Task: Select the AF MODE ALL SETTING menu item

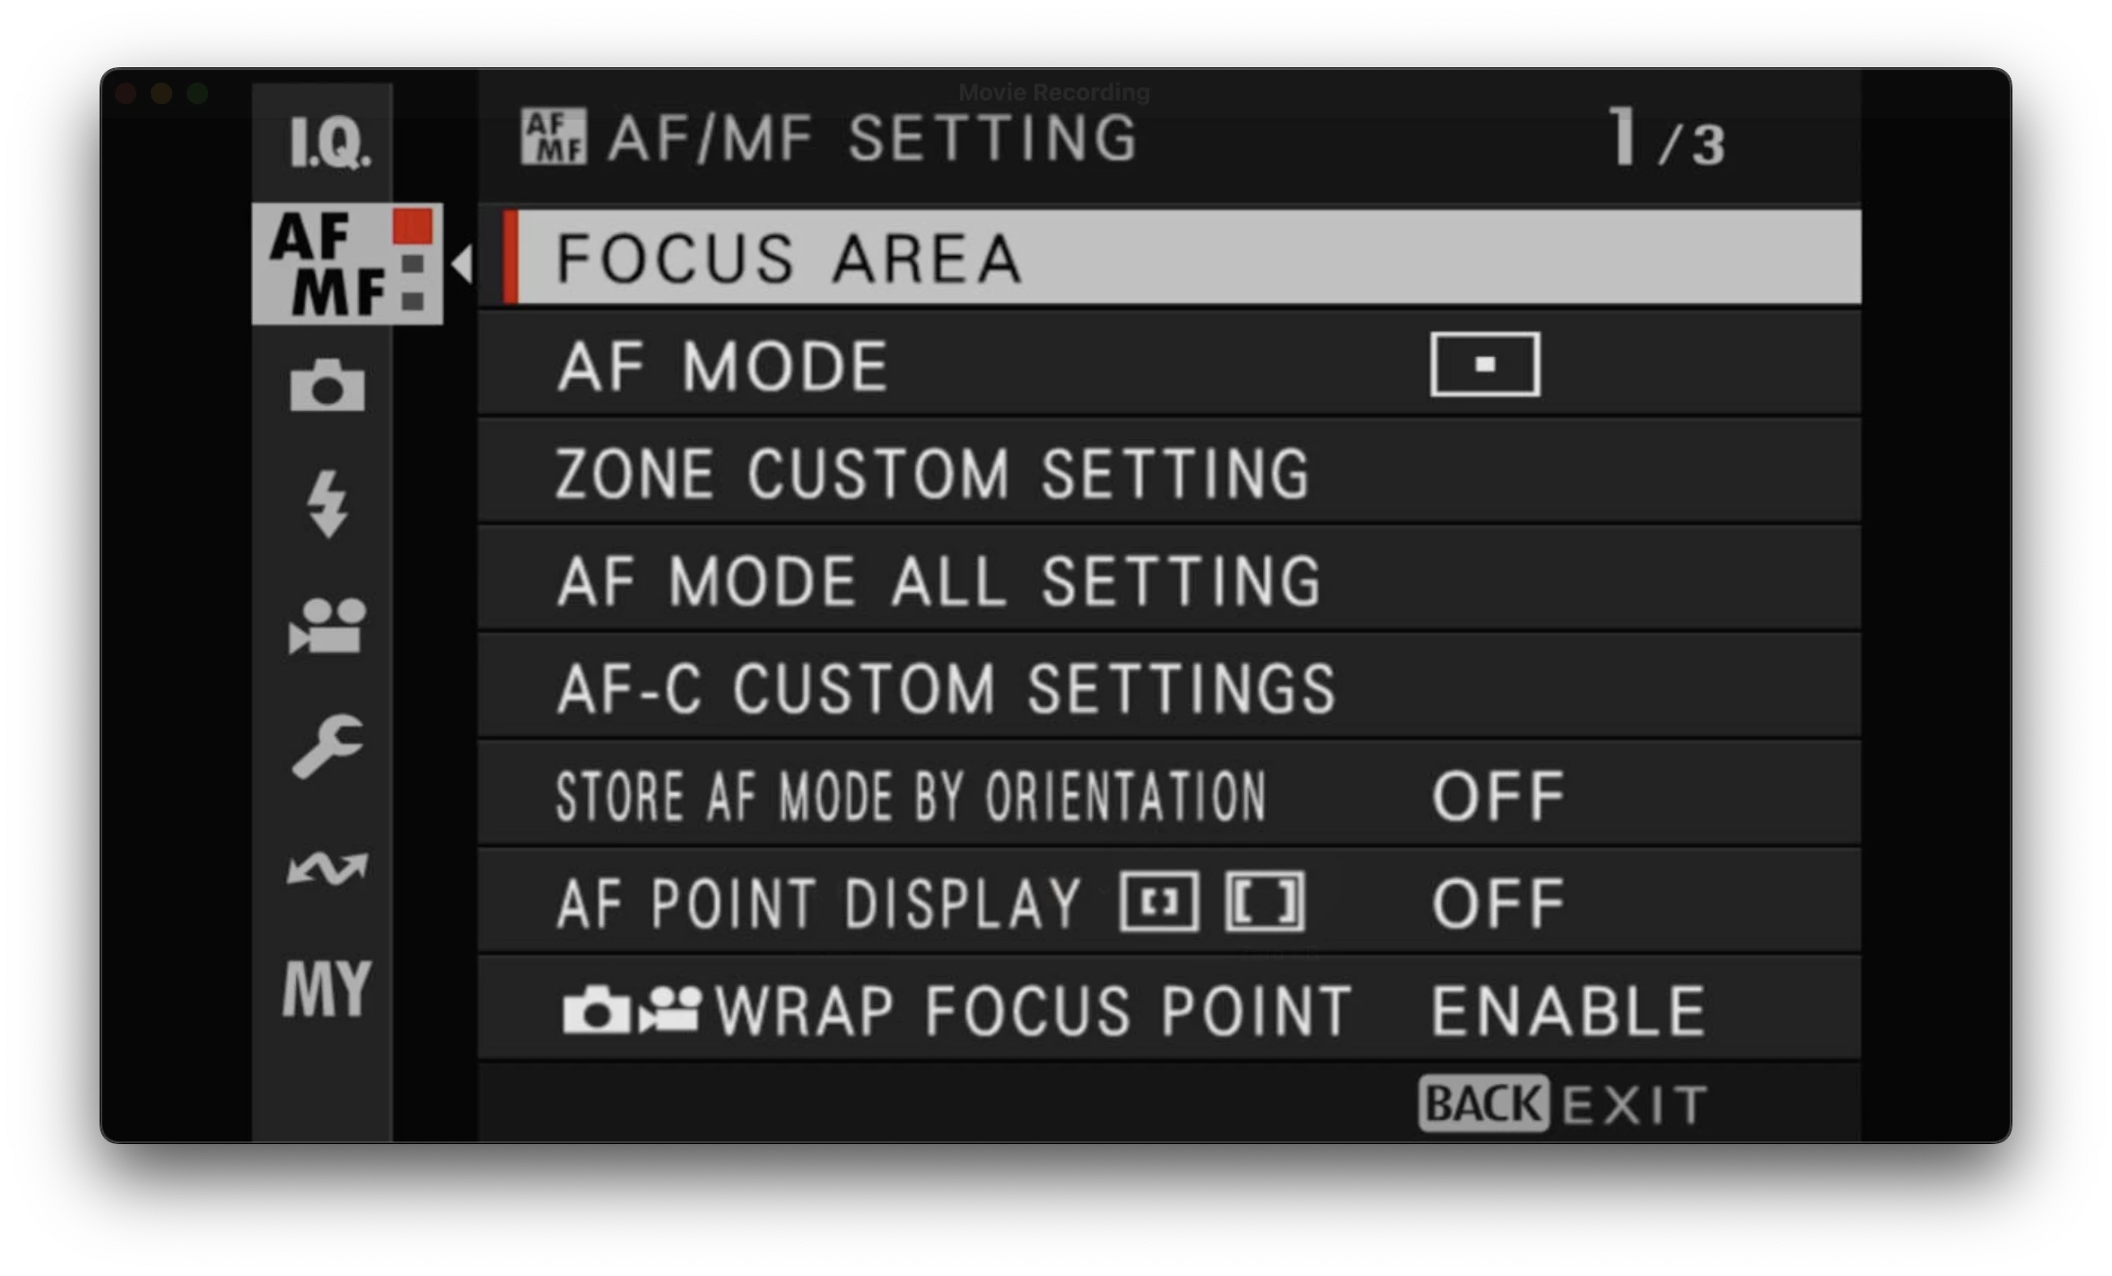Action: pos(940,579)
